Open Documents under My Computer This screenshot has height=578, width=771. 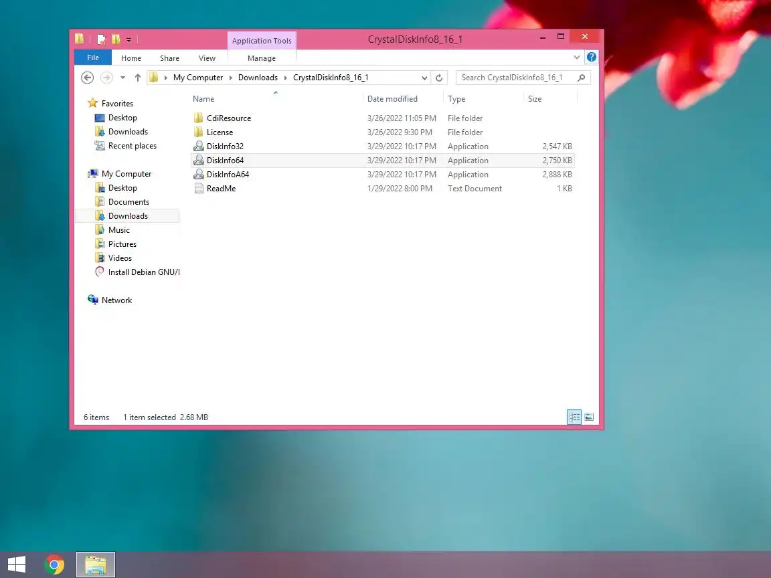128,202
